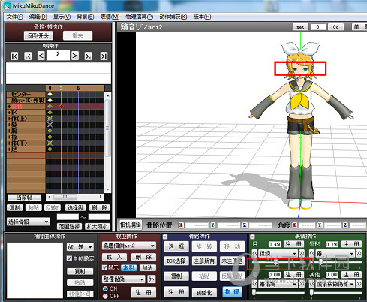Click the 载入 load model button
The width and height of the screenshot is (367, 302).
pyautogui.click(x=115, y=257)
